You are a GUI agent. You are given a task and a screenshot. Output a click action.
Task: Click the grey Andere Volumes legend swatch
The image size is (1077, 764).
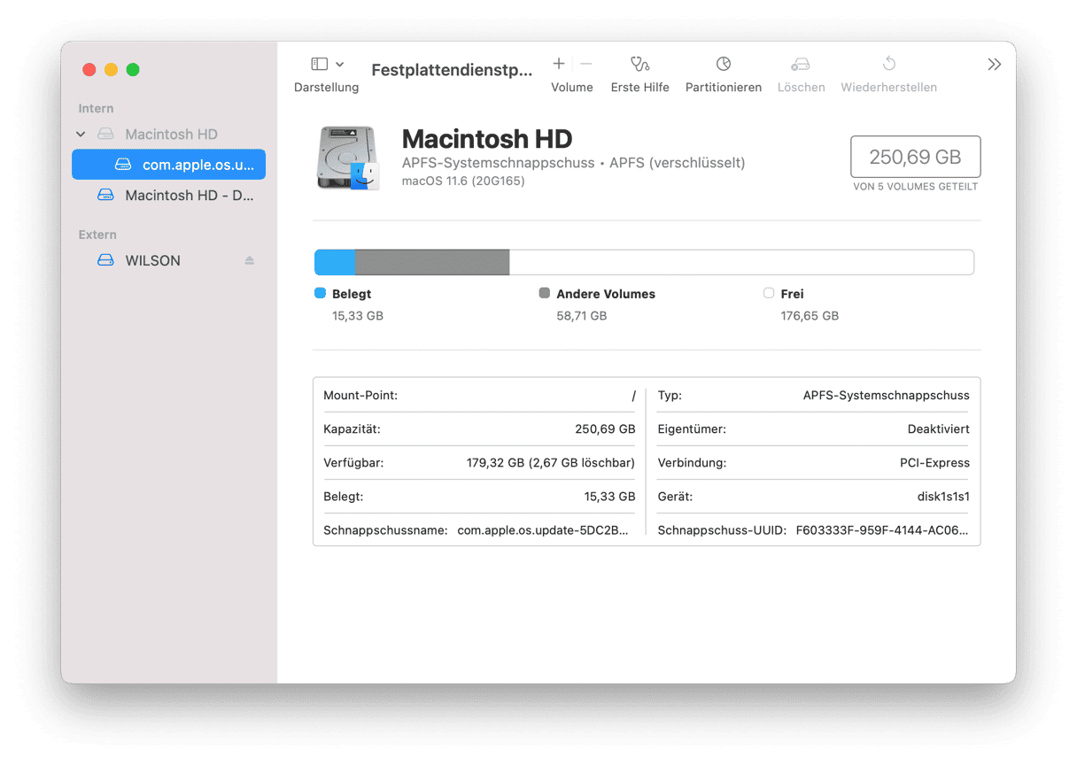tap(545, 293)
